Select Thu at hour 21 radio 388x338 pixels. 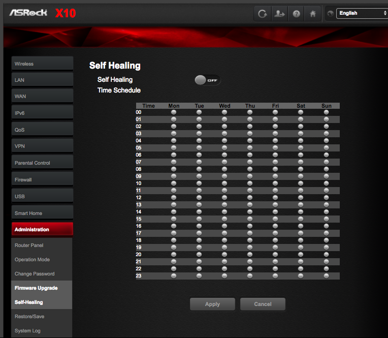(250, 261)
